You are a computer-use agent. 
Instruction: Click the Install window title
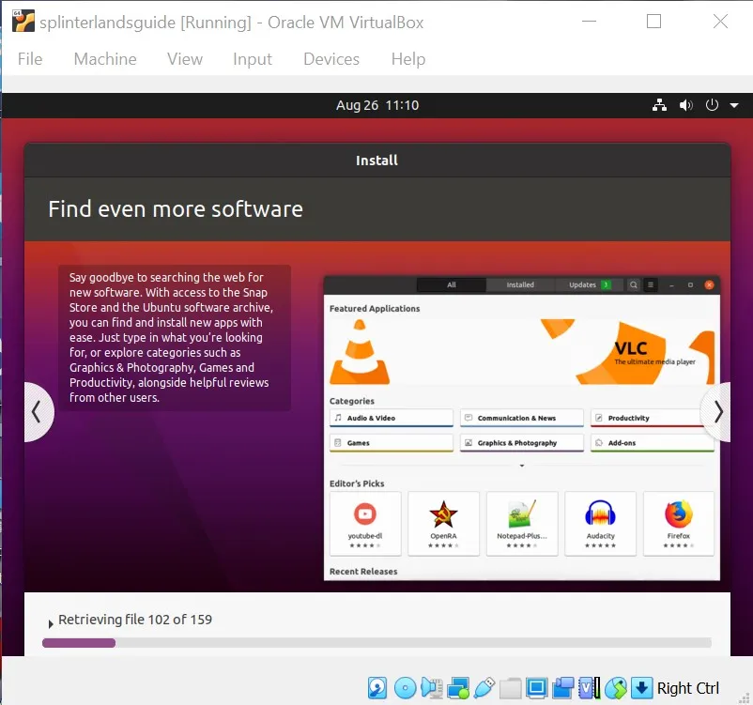click(x=377, y=161)
